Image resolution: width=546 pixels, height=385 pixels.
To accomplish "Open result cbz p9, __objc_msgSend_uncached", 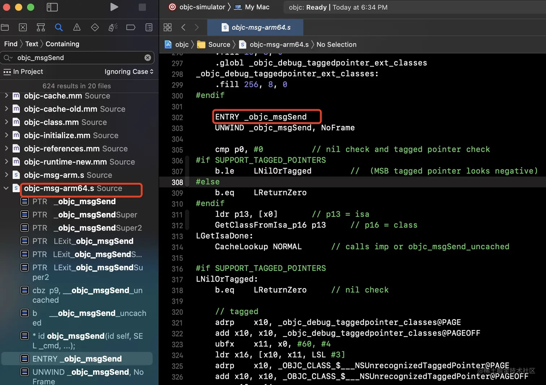I will point(82,295).
